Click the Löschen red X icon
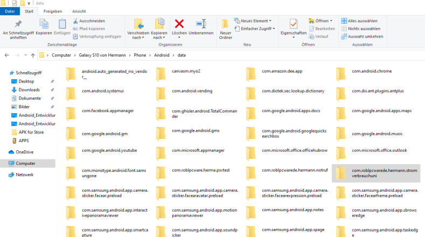 (179, 24)
